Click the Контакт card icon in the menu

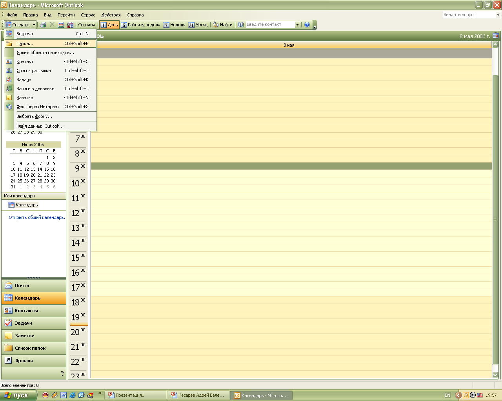pyautogui.click(x=9, y=61)
